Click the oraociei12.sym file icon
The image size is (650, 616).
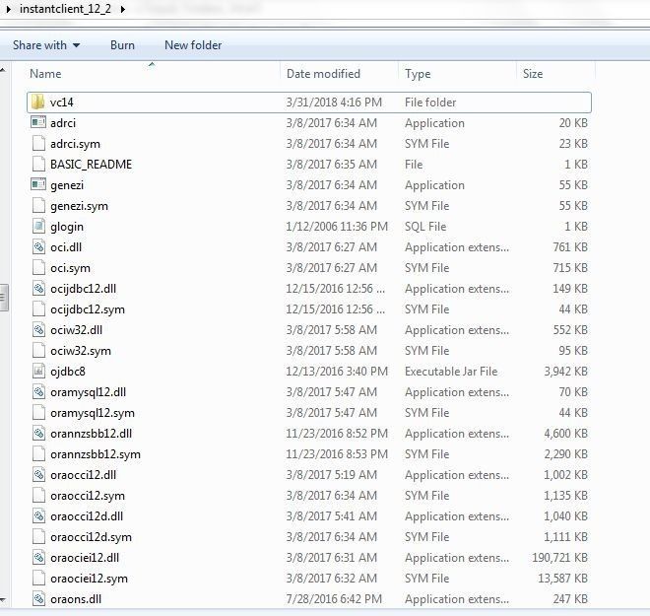point(38,579)
